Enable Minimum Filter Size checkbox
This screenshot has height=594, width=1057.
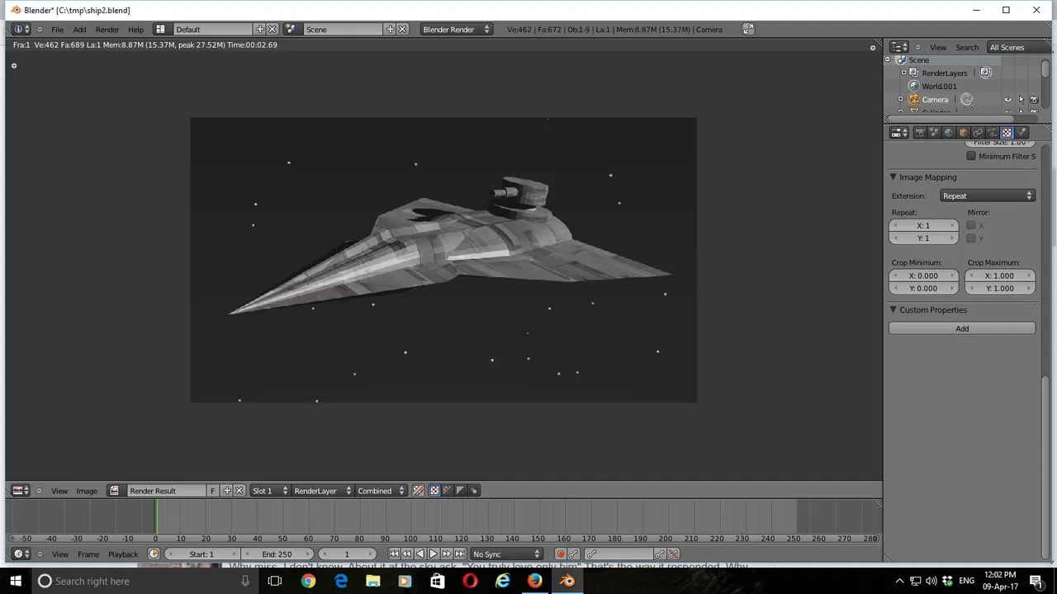(x=971, y=156)
